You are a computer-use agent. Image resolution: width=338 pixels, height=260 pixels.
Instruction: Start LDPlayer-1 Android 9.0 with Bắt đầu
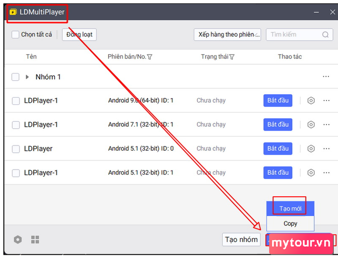click(278, 101)
